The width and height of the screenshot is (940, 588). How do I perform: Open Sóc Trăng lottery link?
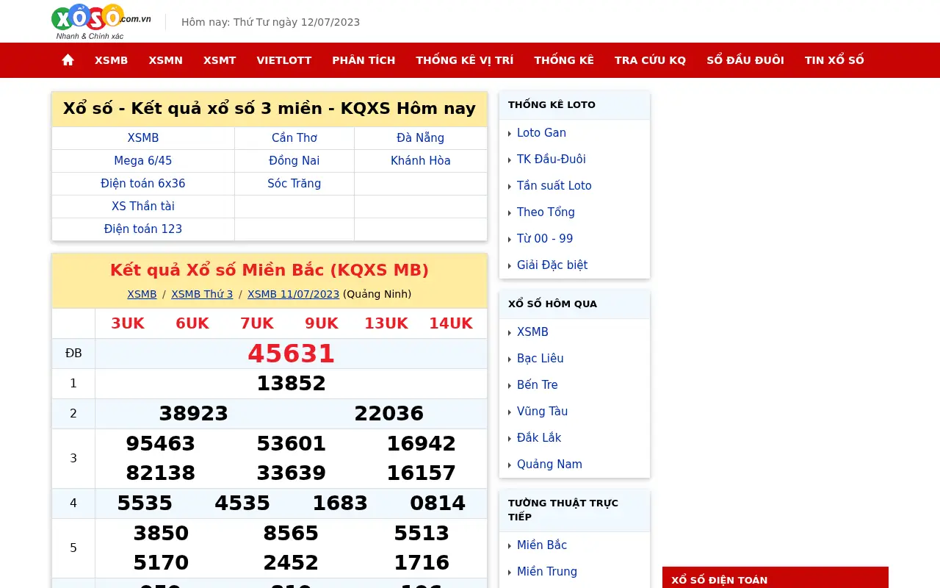294,184
